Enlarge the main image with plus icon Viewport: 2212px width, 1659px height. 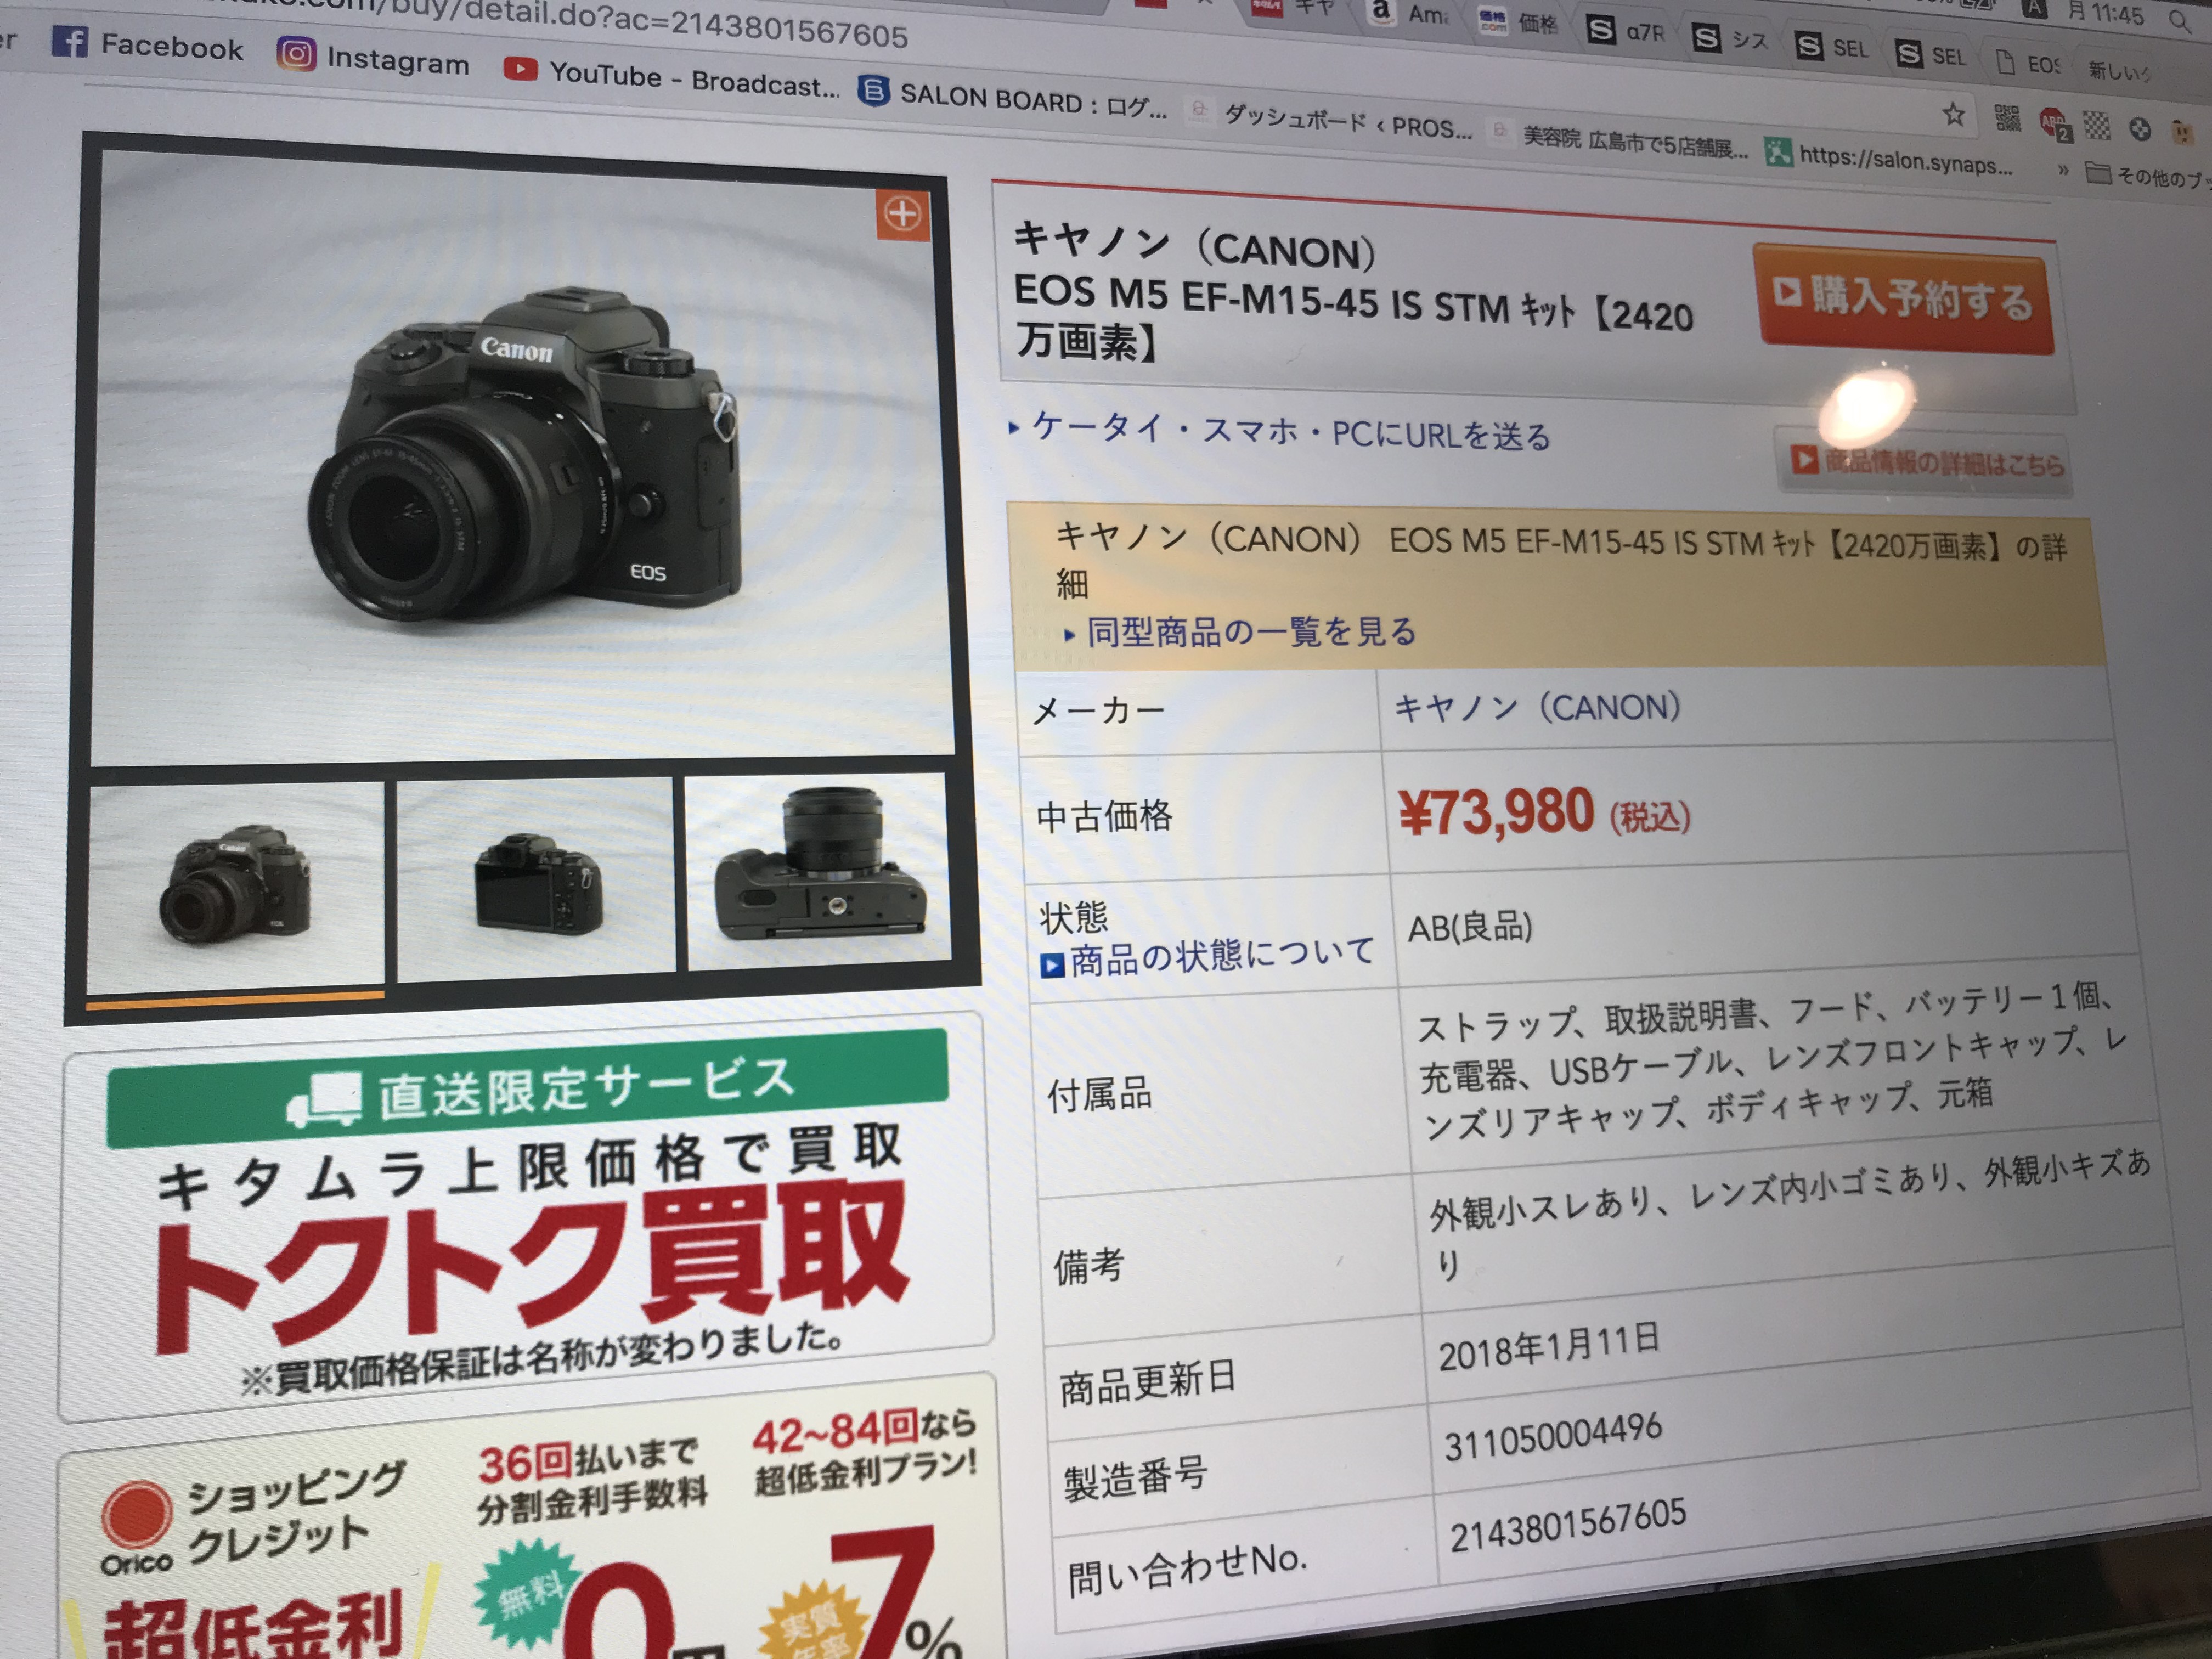tap(903, 214)
